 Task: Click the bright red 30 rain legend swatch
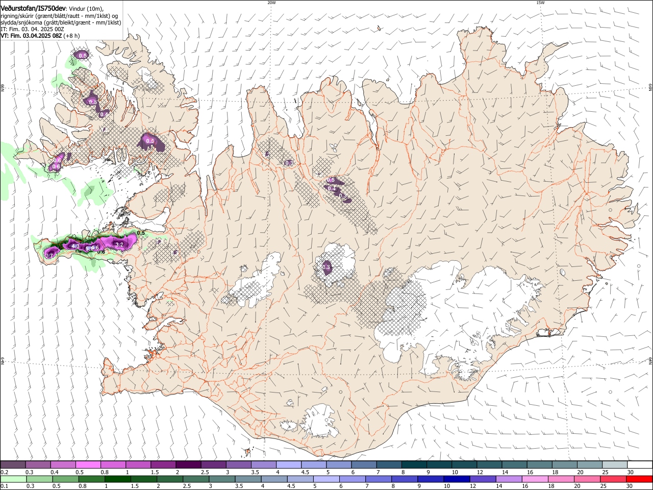[639, 479]
